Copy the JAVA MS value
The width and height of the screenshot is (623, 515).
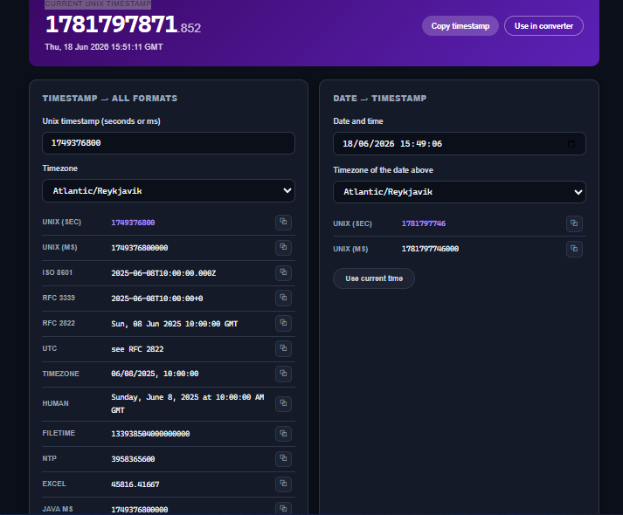[x=283, y=509]
